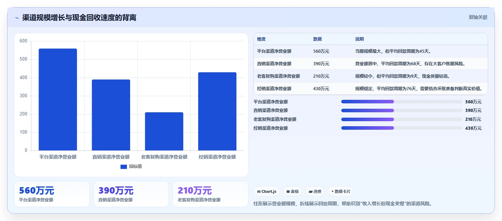Click the 430万元 value beside the progress bar
Screen dimensions: 502x221
click(473, 128)
